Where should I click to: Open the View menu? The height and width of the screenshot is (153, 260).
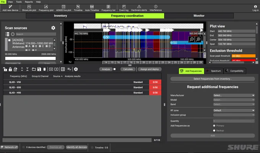pyautogui.click(x=10, y=2)
